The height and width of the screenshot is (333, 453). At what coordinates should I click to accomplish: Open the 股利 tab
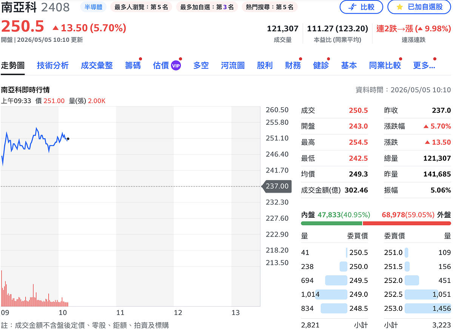pos(265,66)
